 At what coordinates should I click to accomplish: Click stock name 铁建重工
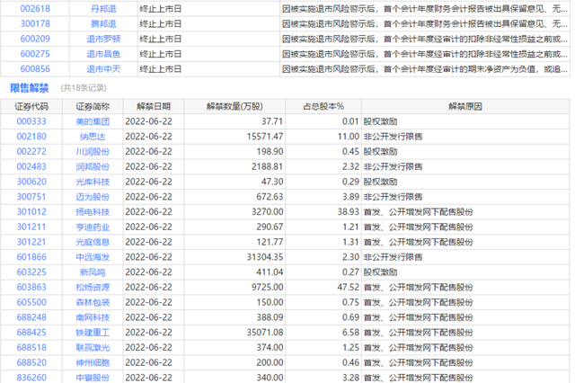(x=93, y=332)
